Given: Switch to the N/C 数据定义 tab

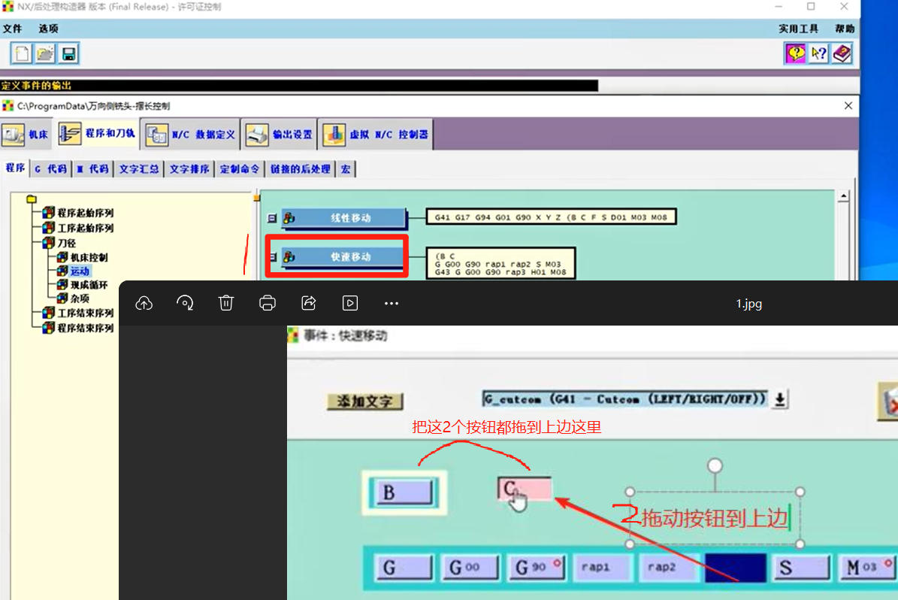Looking at the screenshot, I should pos(190,135).
